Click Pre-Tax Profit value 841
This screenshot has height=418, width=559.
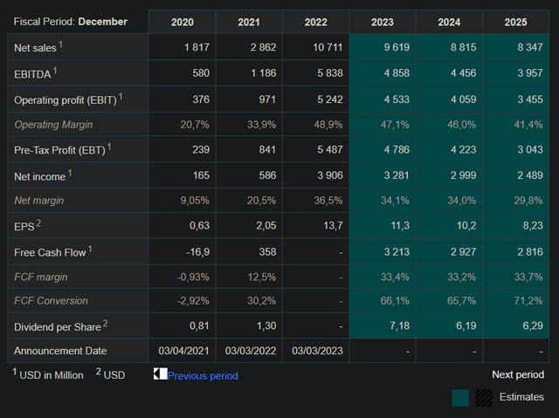(x=267, y=149)
